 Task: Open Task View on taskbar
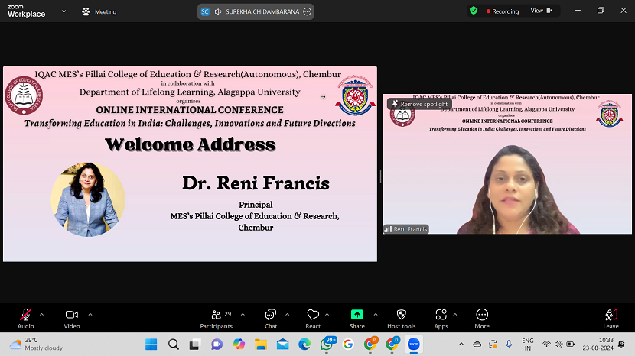195,345
